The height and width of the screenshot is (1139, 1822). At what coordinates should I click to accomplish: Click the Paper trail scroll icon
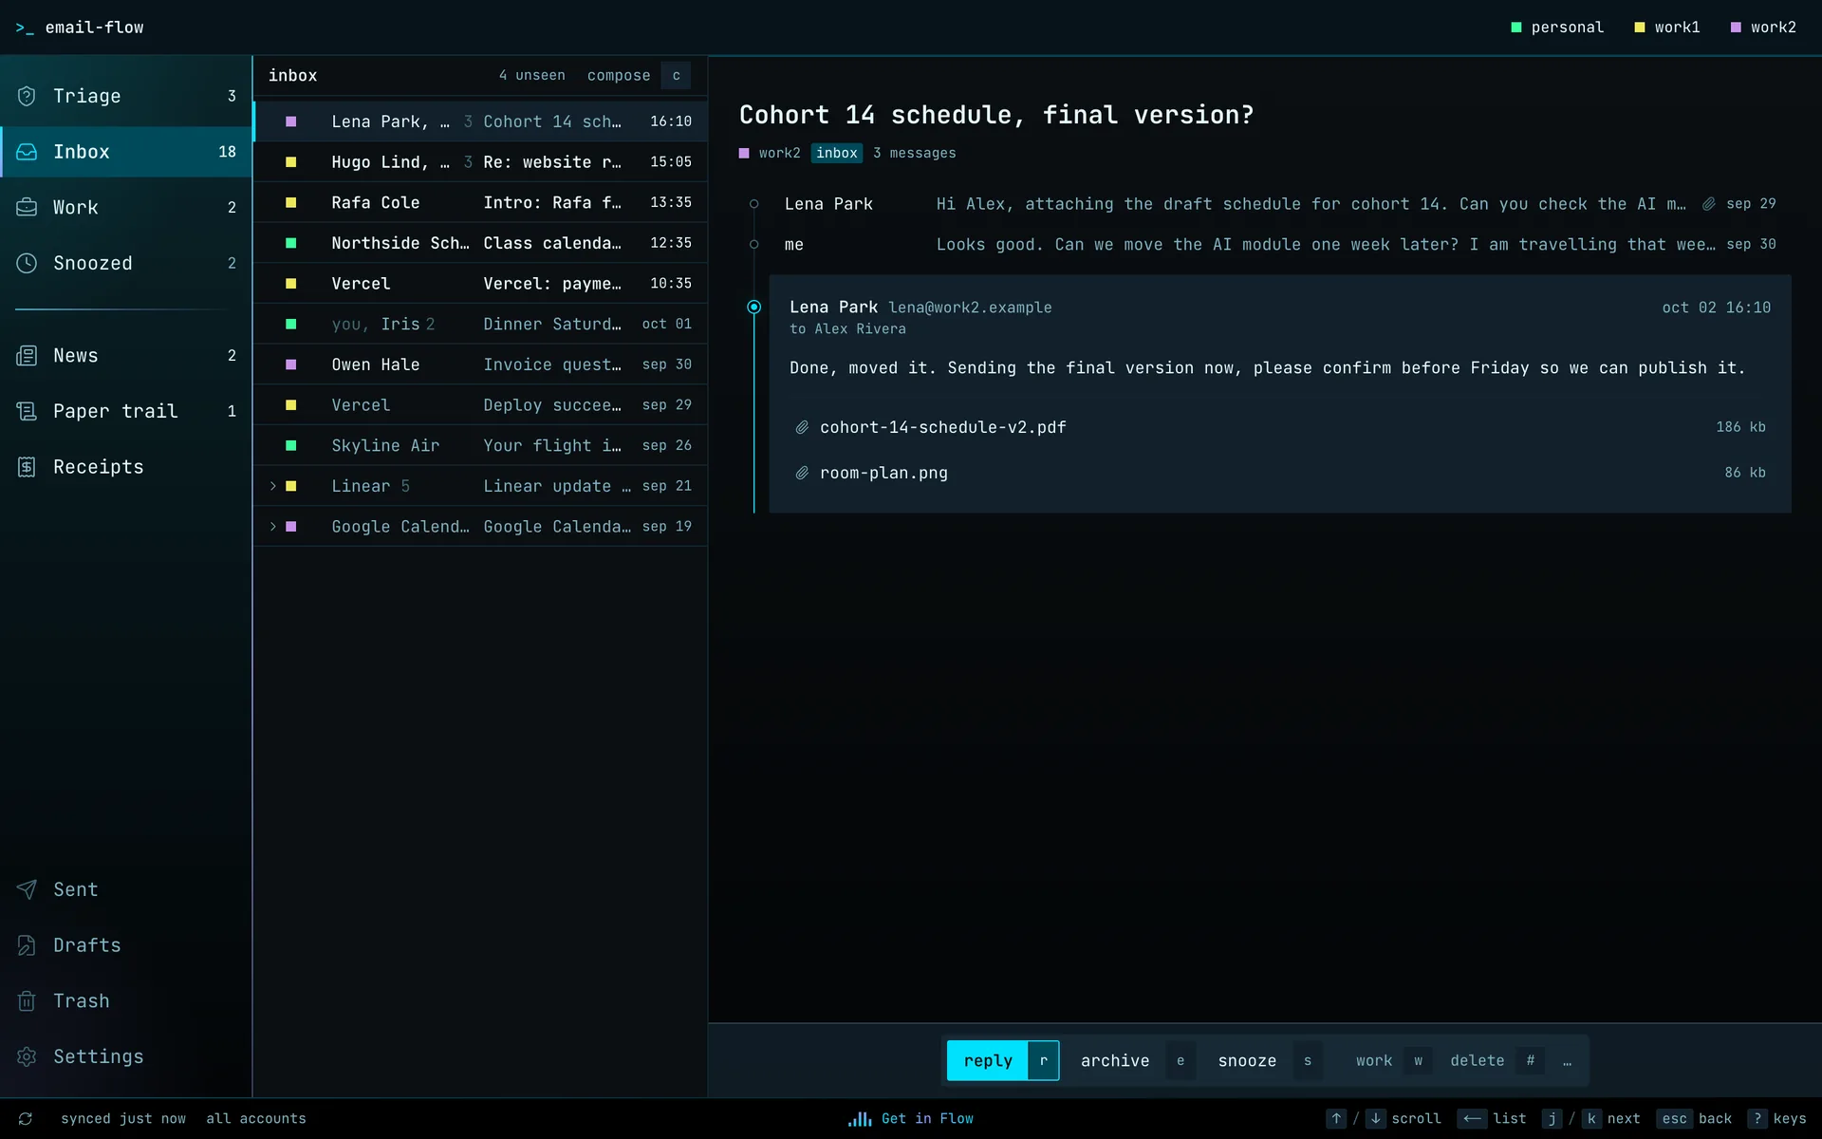[x=27, y=411]
